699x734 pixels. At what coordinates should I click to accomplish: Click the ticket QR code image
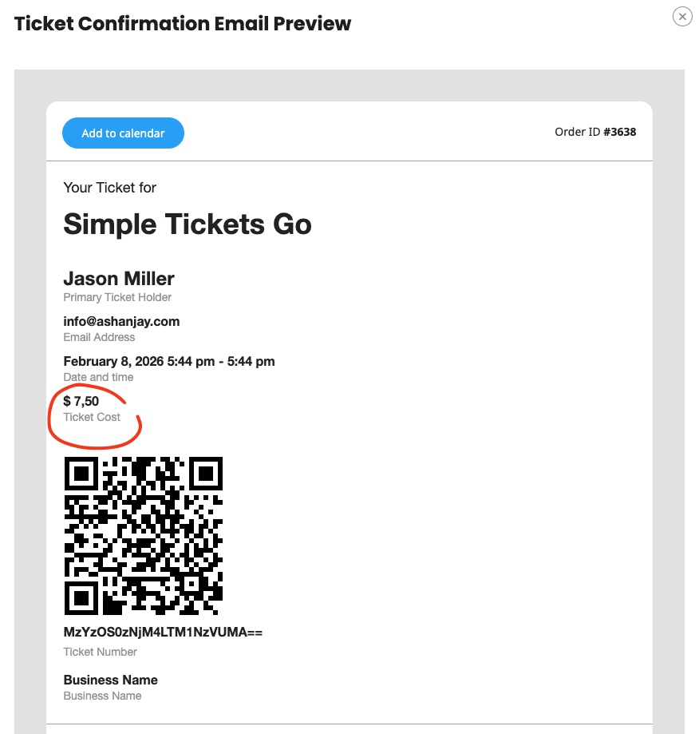144,536
